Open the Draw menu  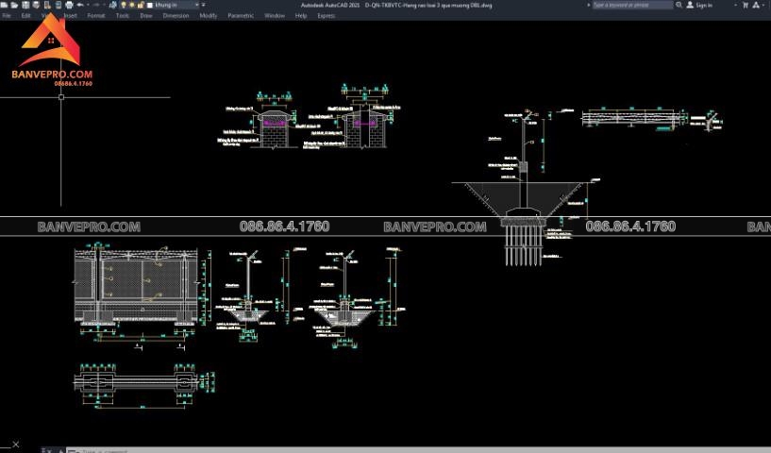point(146,16)
